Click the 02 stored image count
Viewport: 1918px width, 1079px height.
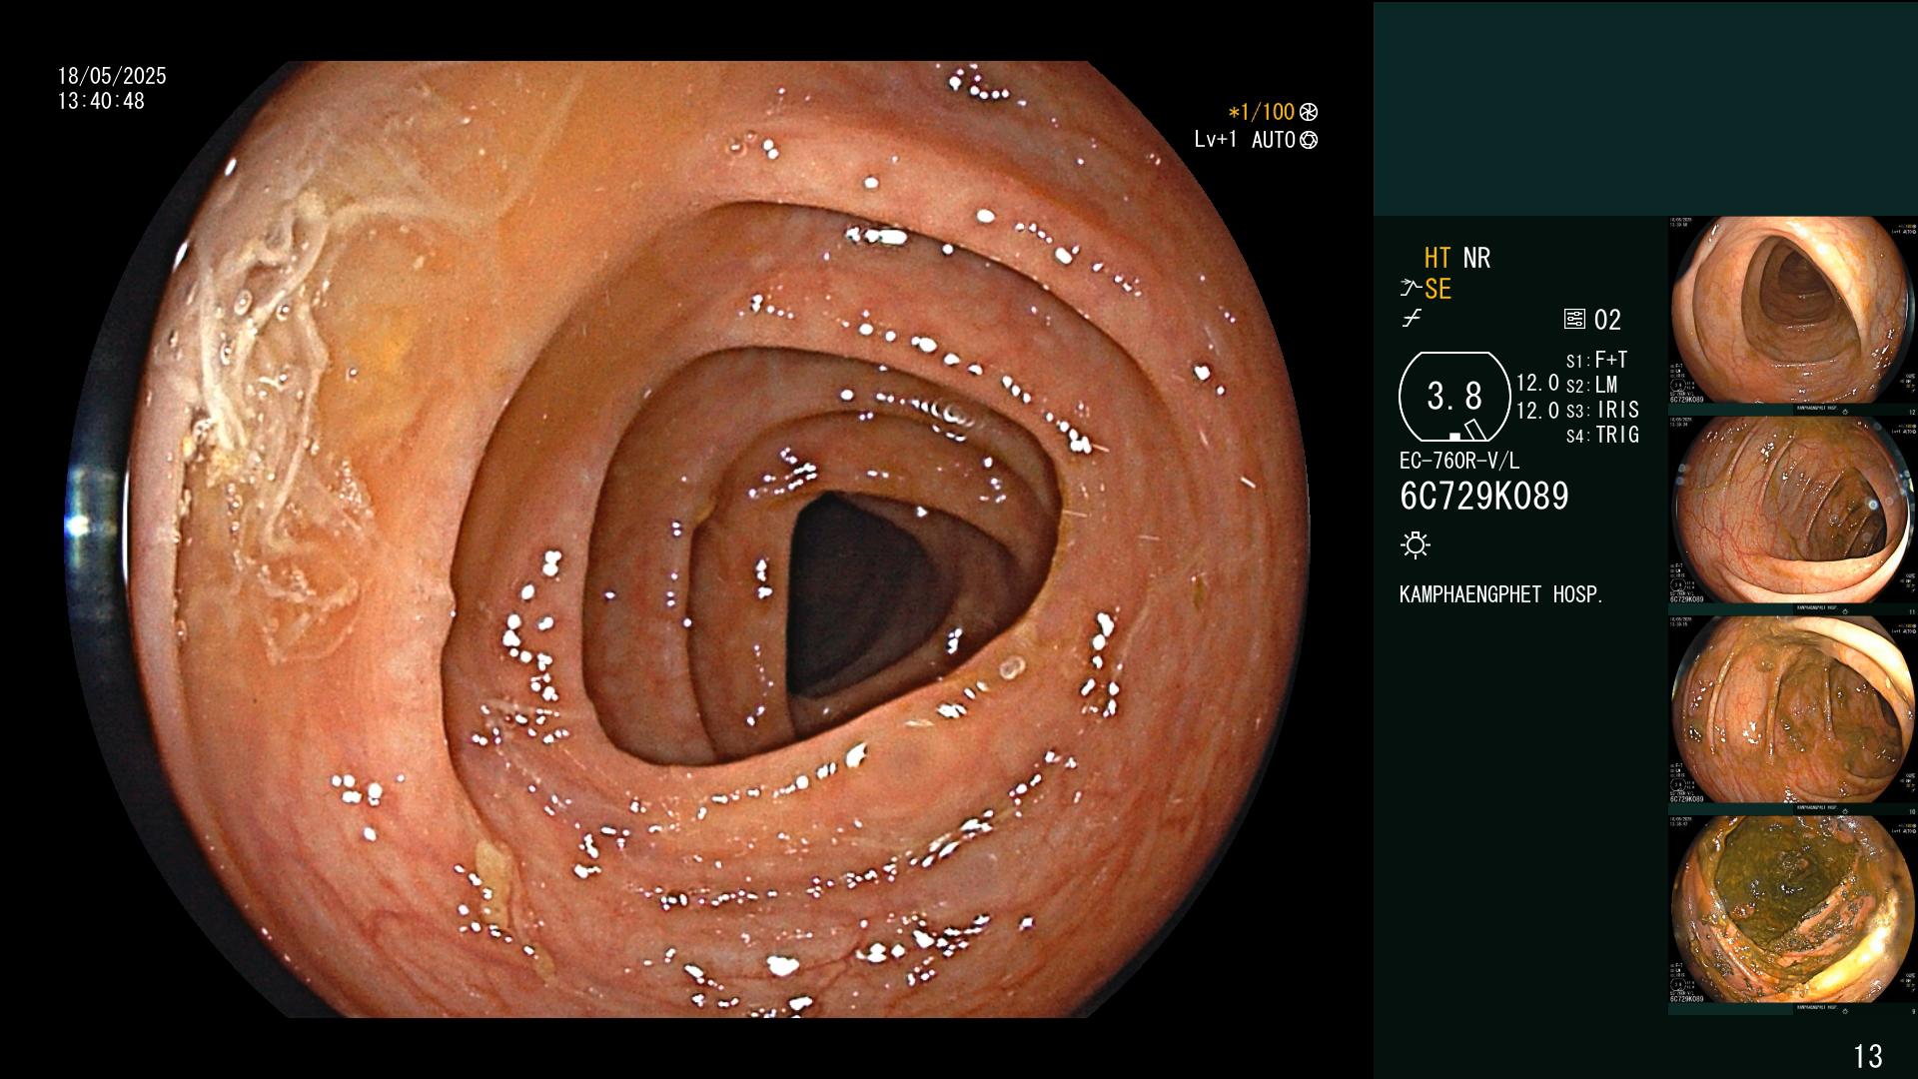click(x=1607, y=320)
